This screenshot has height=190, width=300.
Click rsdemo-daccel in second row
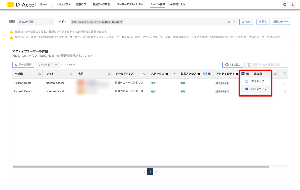(55, 91)
